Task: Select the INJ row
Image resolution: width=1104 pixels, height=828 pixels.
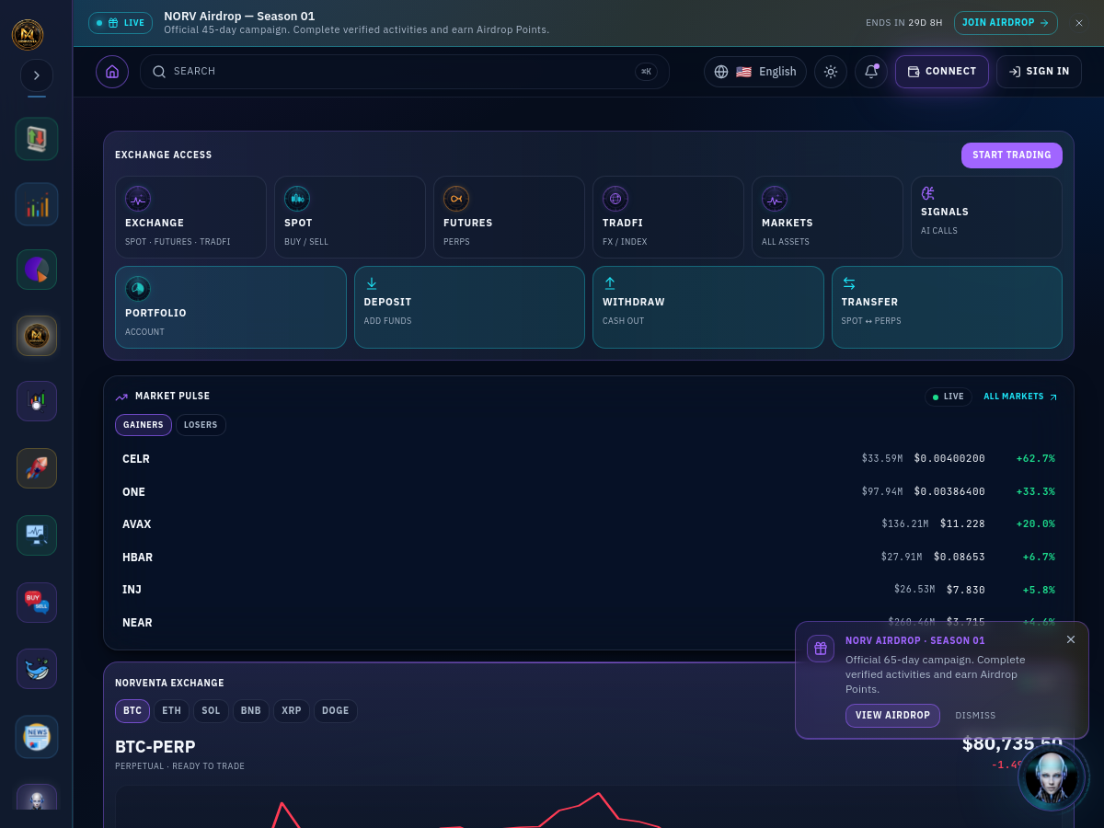Action: point(589,589)
